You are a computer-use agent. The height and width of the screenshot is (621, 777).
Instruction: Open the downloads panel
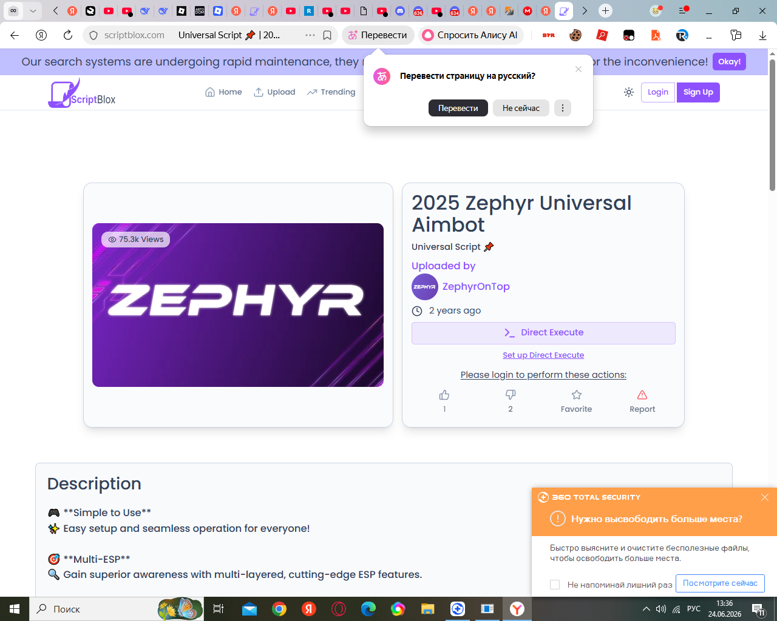pos(762,35)
